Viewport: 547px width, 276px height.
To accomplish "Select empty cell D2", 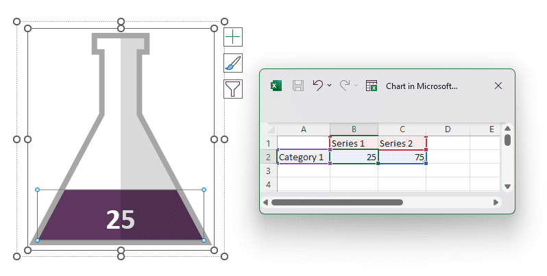I will [448, 157].
